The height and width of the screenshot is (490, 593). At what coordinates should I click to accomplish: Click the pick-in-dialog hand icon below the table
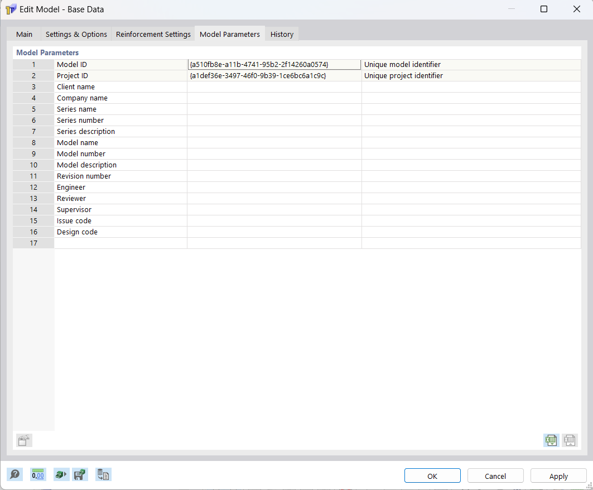click(24, 440)
